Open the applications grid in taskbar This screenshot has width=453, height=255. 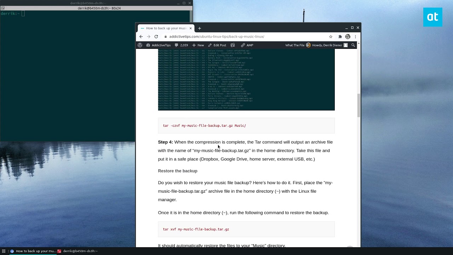coord(4,251)
